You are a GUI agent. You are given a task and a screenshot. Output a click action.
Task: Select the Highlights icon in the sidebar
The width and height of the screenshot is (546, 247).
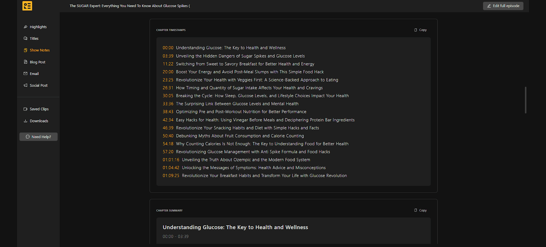point(25,27)
